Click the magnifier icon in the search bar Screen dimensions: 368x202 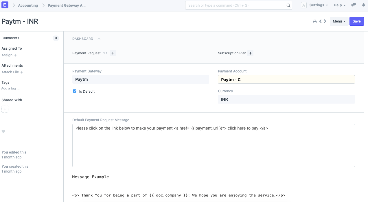click(x=288, y=5)
